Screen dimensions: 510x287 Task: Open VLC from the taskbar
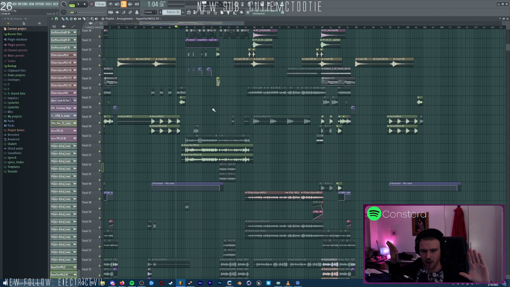pos(288,283)
